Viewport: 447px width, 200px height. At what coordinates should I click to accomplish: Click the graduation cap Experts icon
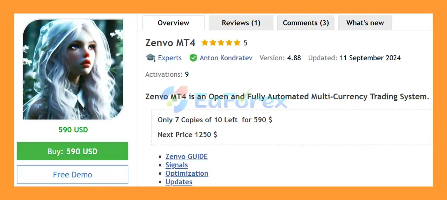151,58
